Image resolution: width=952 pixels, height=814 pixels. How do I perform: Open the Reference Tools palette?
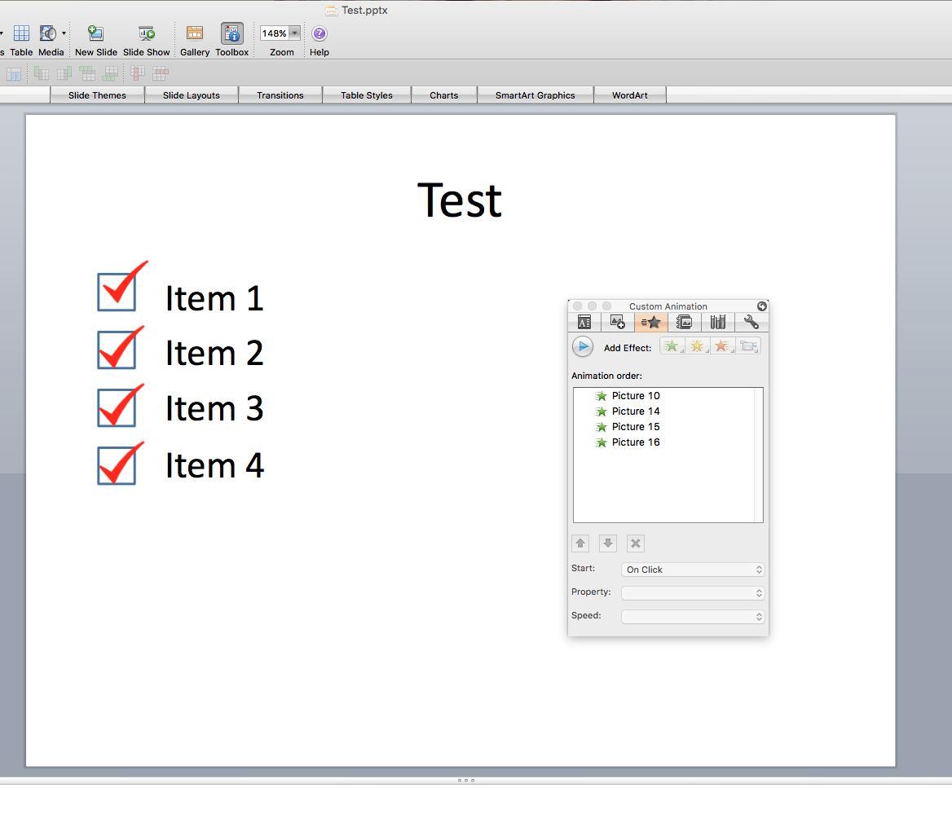(717, 322)
